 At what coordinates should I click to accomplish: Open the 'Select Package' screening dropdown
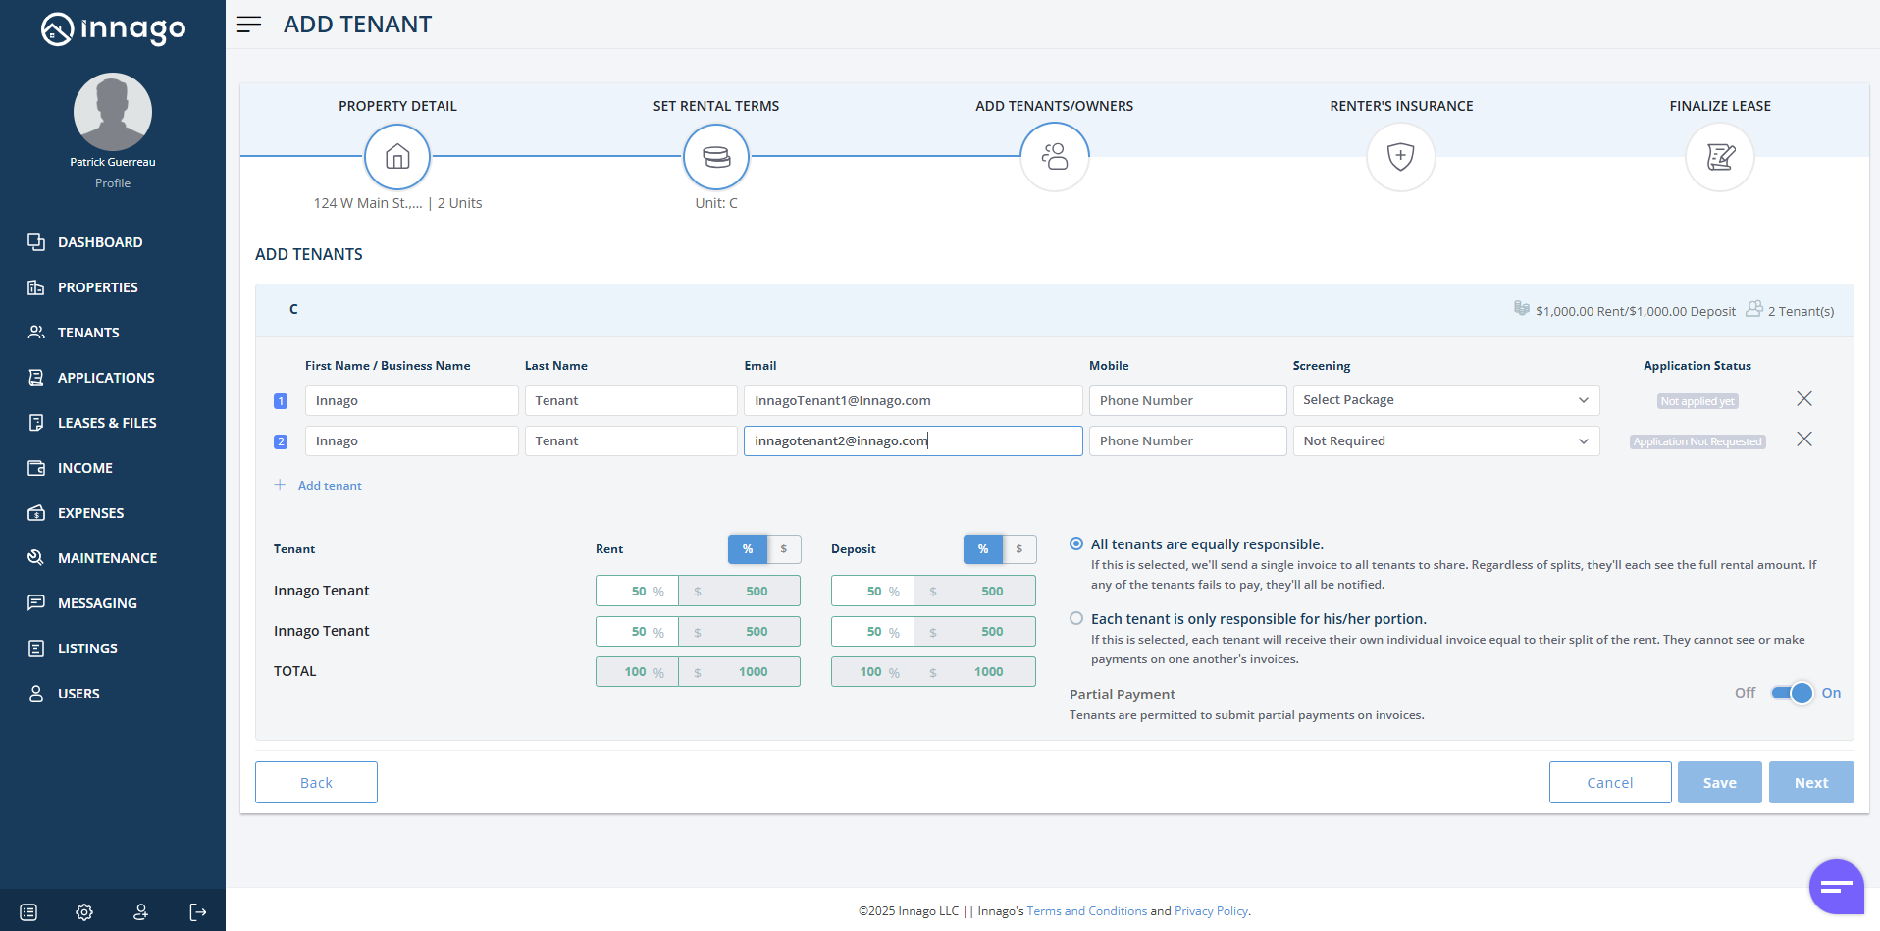click(1445, 400)
